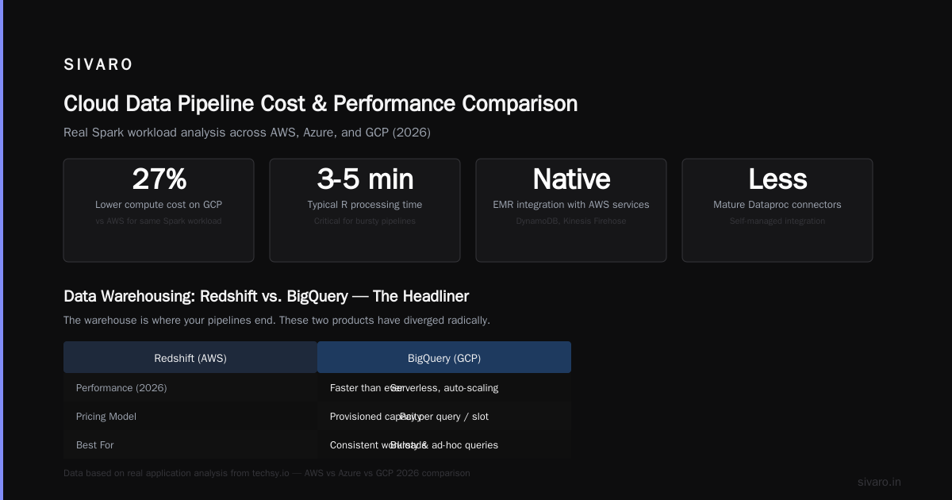Click the BigQuery (GCP) column header
This screenshot has height=500, width=952.
444,358
